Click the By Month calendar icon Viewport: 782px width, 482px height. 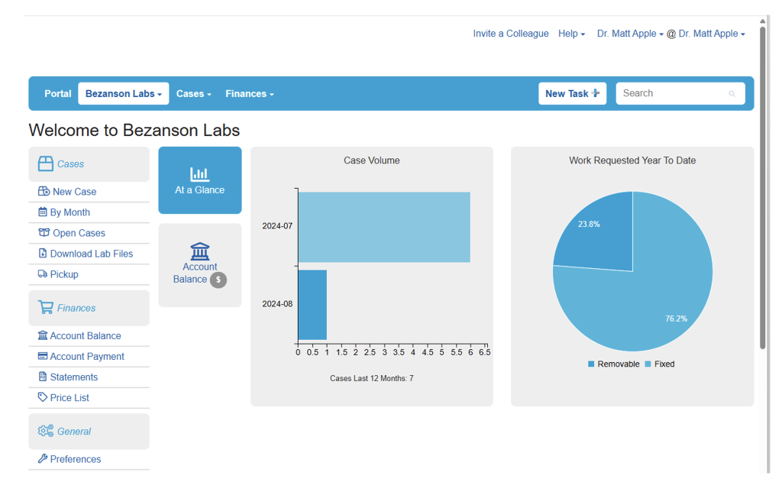tap(43, 212)
